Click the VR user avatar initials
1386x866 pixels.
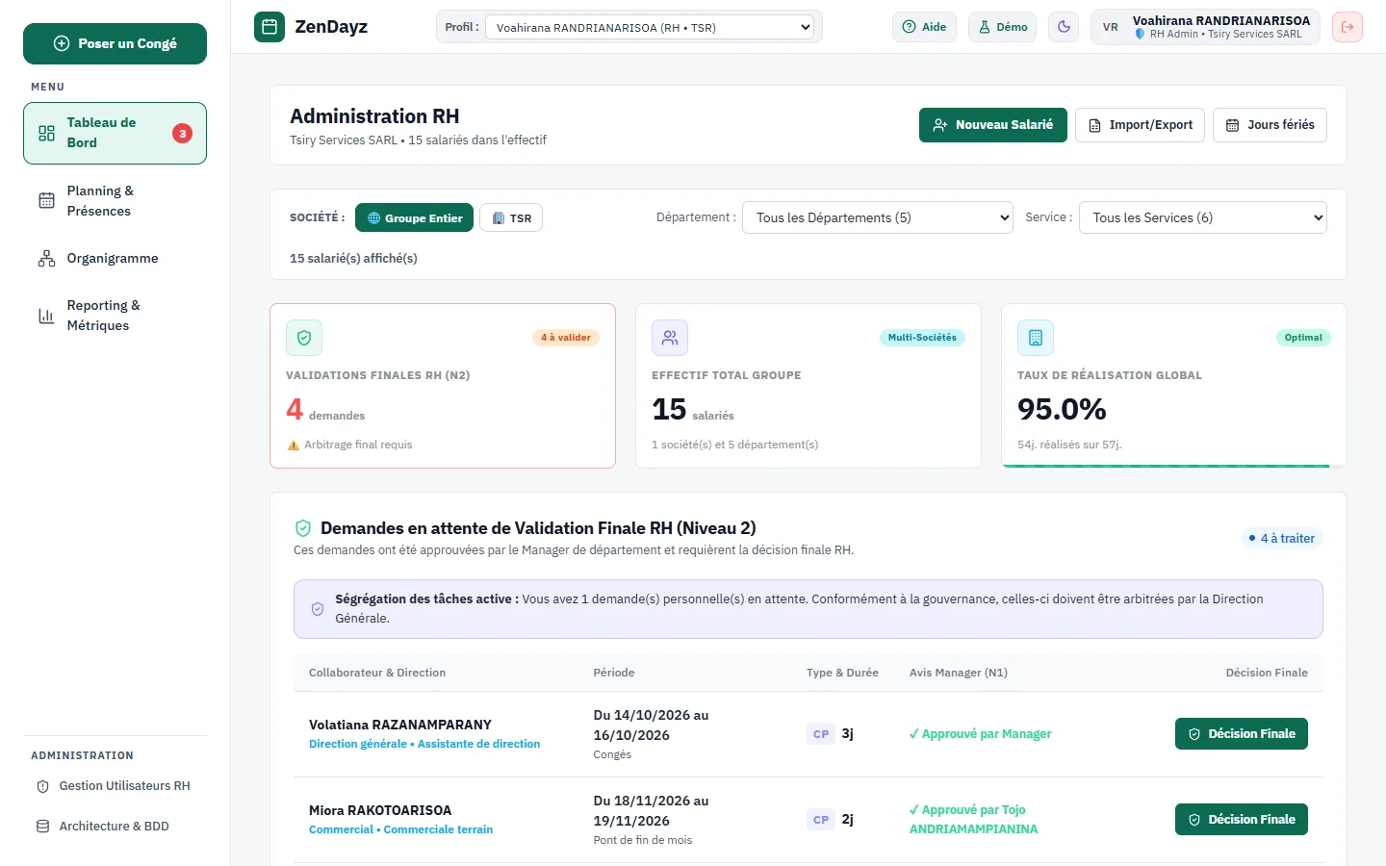click(1111, 27)
